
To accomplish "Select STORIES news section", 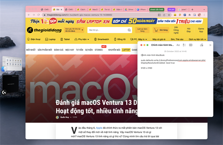I will tap(99, 50).
